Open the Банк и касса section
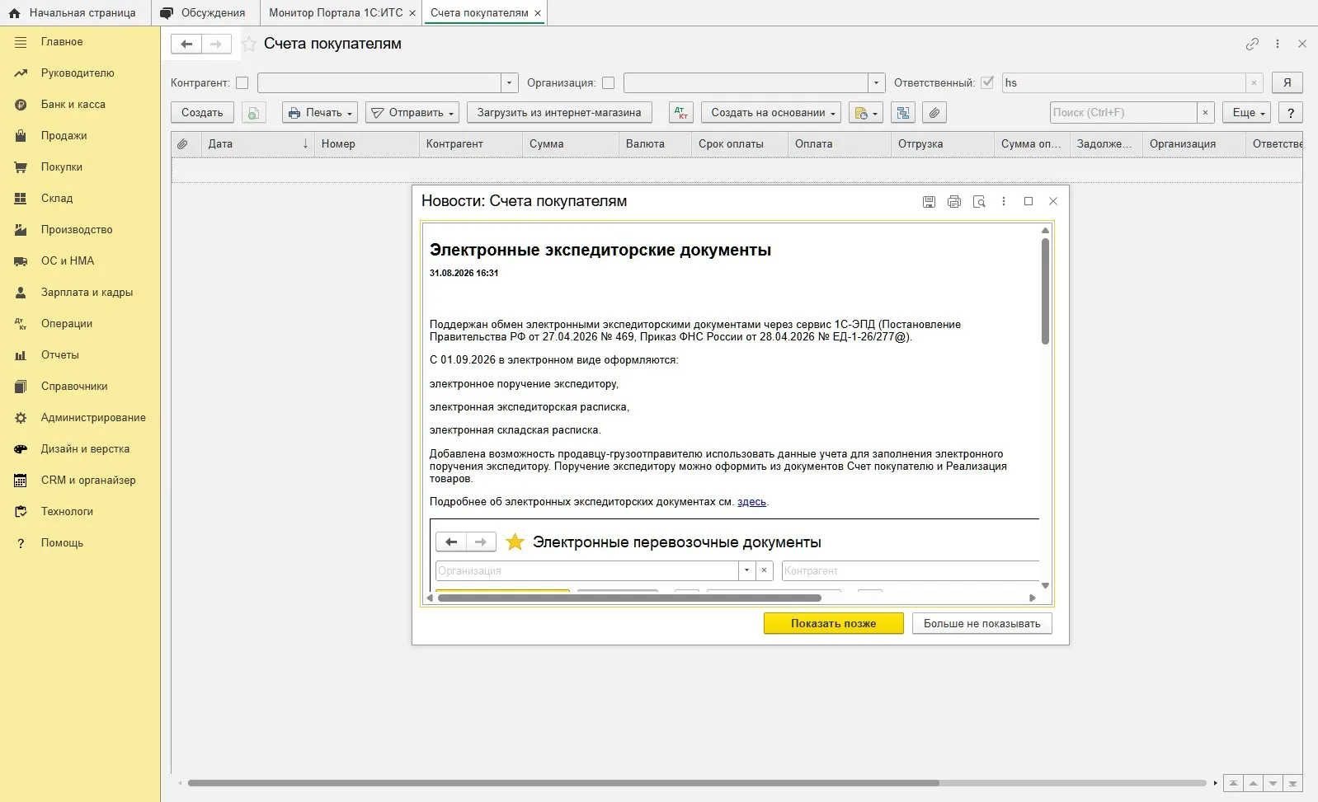This screenshot has width=1318, height=802. pyautogui.click(x=80, y=105)
